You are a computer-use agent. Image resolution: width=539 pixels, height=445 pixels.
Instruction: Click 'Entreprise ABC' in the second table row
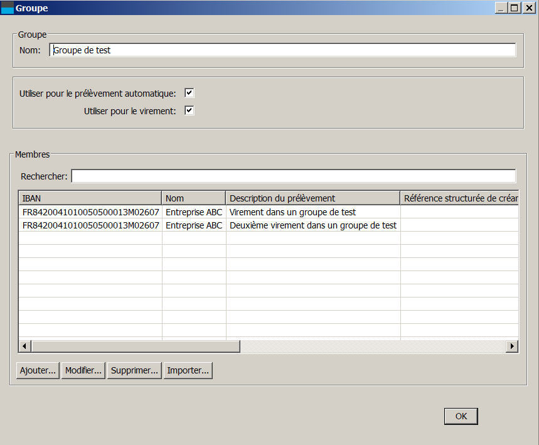[194, 225]
